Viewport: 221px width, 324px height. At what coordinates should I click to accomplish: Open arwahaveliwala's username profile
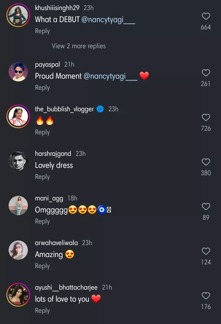(56, 243)
